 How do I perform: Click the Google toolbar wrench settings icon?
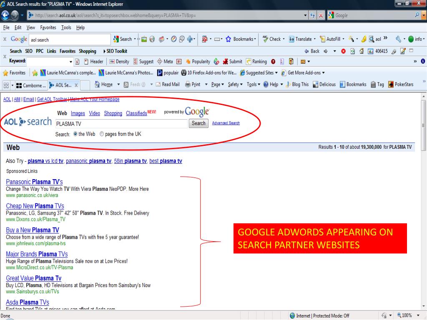click(x=398, y=39)
